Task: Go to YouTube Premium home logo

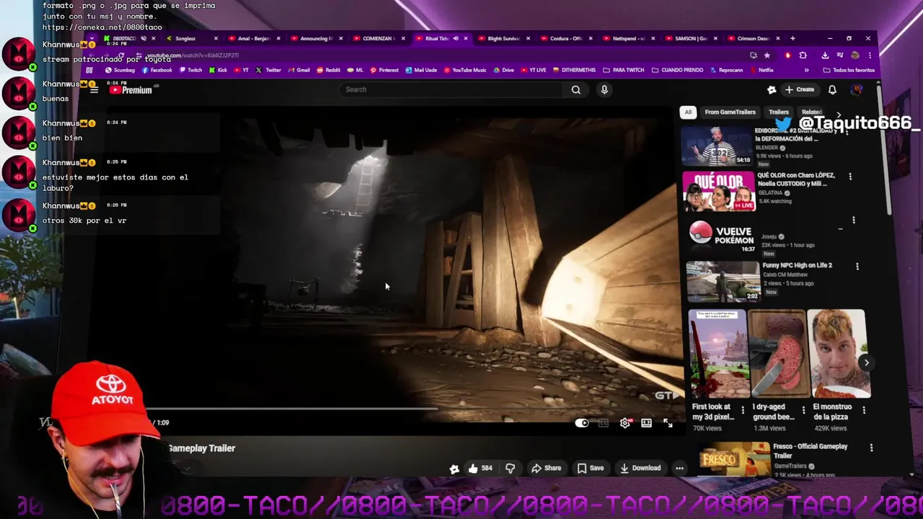Action: (x=131, y=89)
